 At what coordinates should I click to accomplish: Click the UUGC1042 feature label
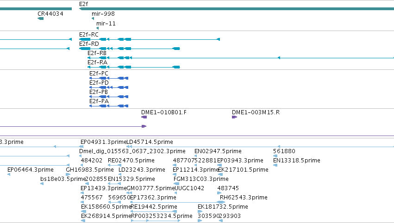189,189
